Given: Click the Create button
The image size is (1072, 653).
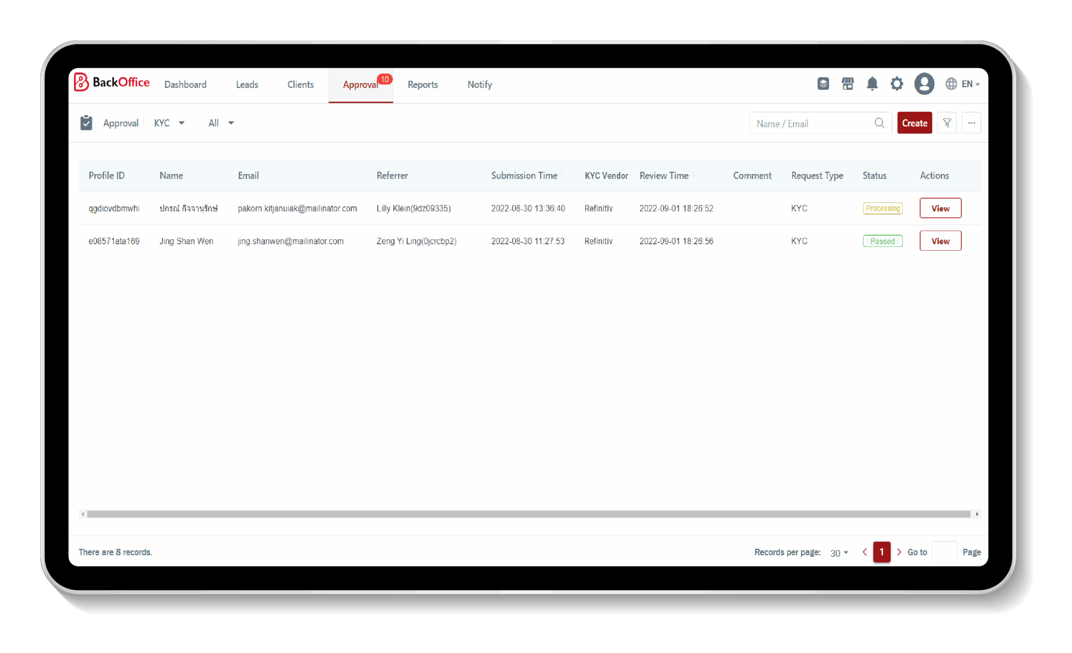Looking at the screenshot, I should tap(915, 123).
